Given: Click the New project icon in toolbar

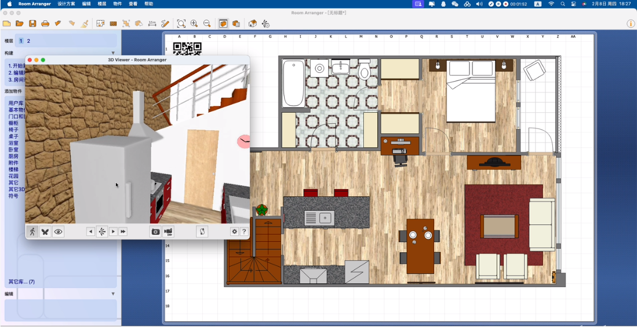Looking at the screenshot, I should [x=6, y=24].
